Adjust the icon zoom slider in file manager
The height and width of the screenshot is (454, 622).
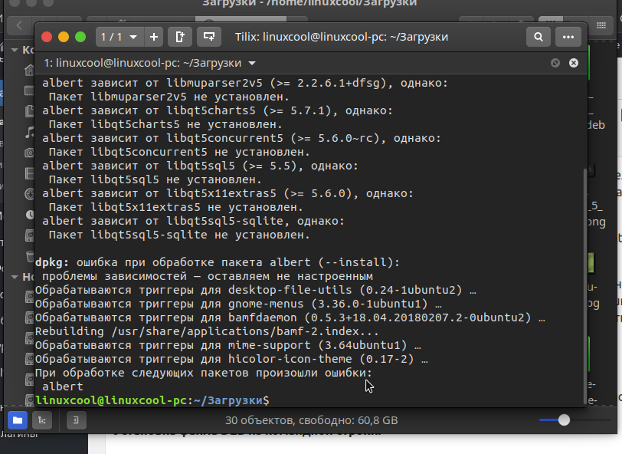(x=565, y=419)
